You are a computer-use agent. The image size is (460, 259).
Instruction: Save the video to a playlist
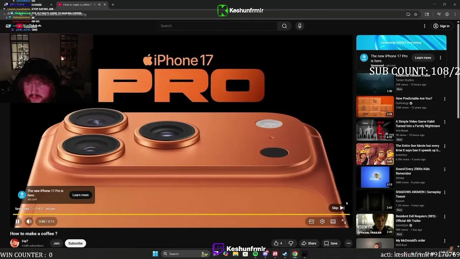(331, 244)
